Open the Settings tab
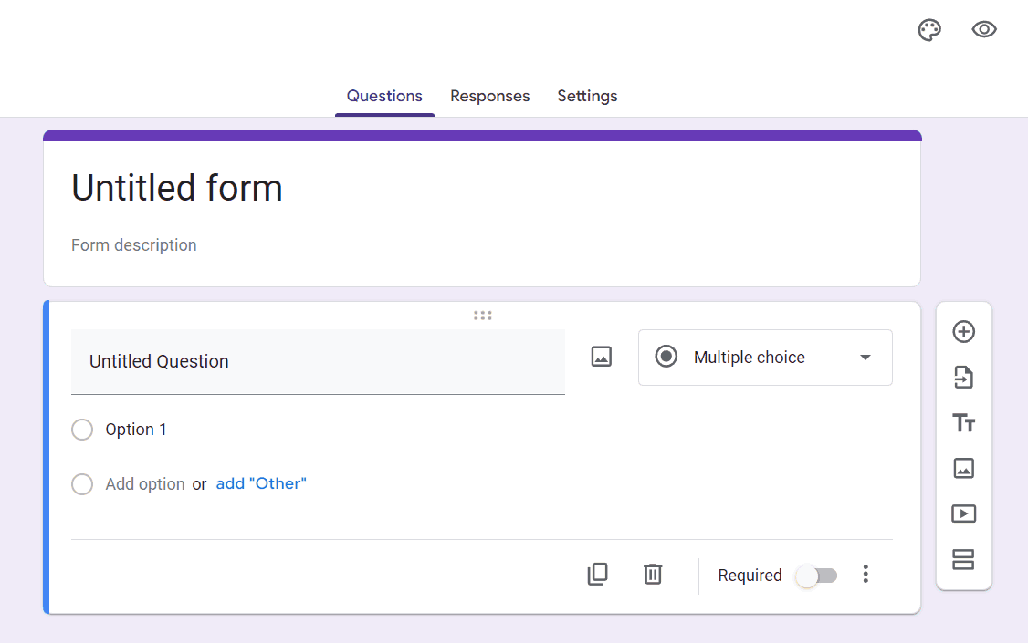Screen dimensions: 1028x643 pyautogui.click(x=587, y=96)
